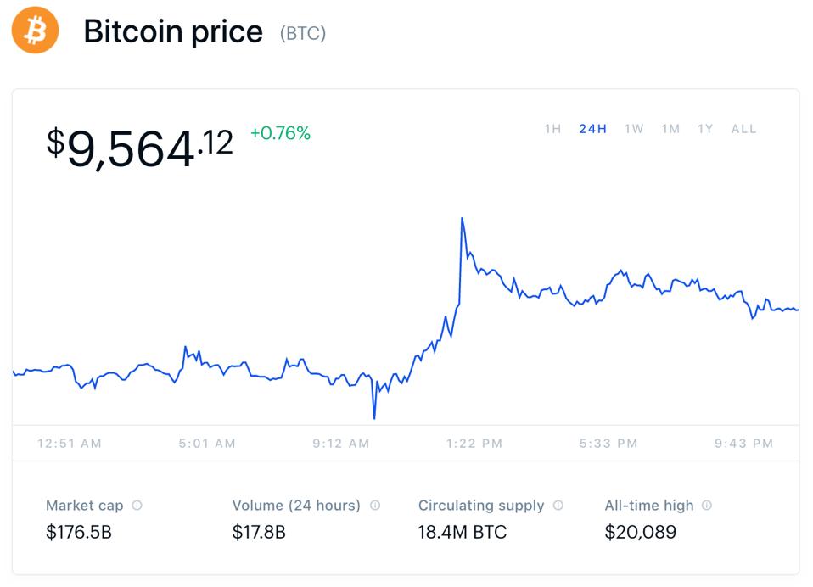Screen dimensions: 813x587
Task: Click the $20,089 all-time high value
Action: click(641, 533)
